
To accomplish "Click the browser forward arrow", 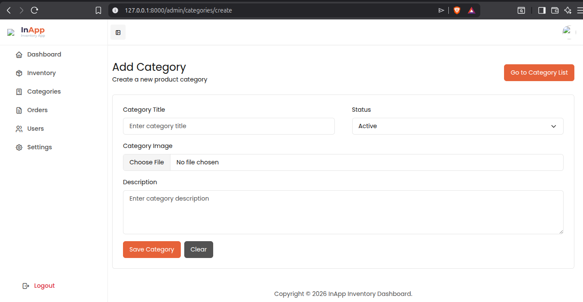I will (22, 10).
